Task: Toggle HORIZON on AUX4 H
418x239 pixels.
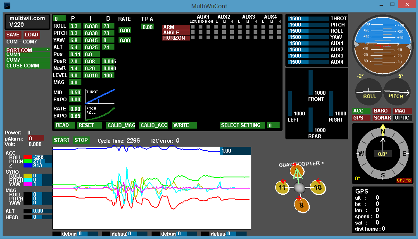Action: coord(279,37)
